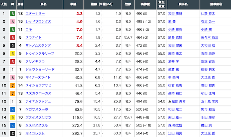Image resolution: width=231 pixels, height=137 pixels.
Task: Open horse link レッドブロンクス
Action: 38,22
